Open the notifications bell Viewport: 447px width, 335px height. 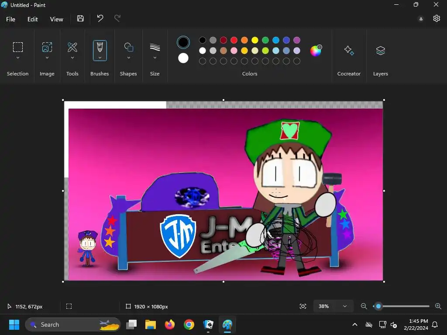coord(435,325)
